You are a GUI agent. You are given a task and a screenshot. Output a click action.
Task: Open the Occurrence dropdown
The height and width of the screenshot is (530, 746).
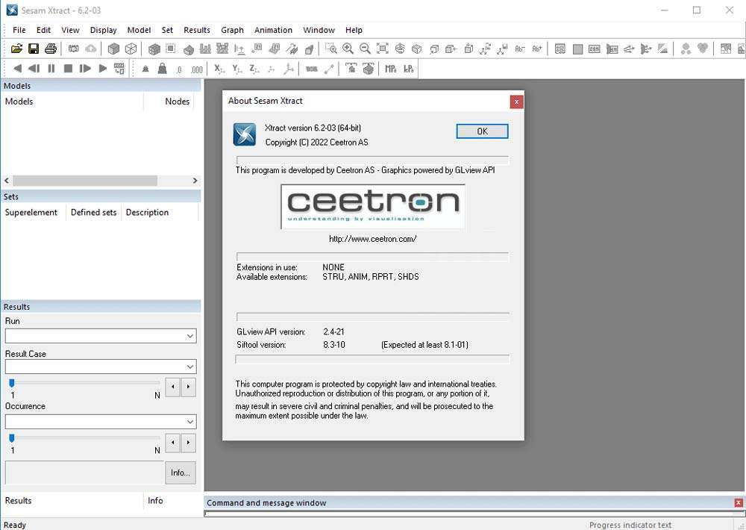[101, 422]
